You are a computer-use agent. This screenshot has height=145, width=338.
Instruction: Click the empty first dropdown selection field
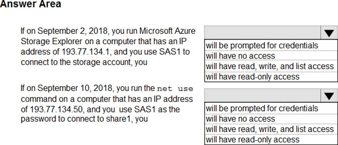[262, 33]
